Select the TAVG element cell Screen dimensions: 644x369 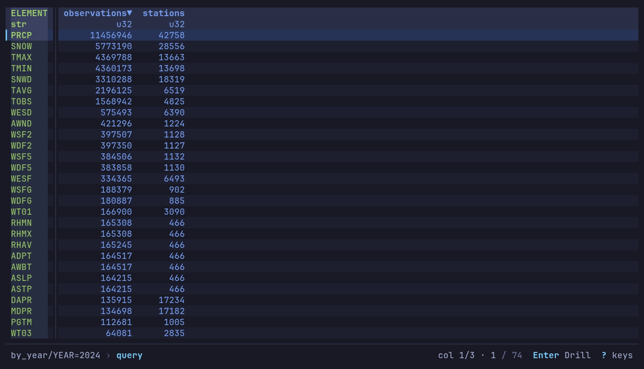pos(22,90)
